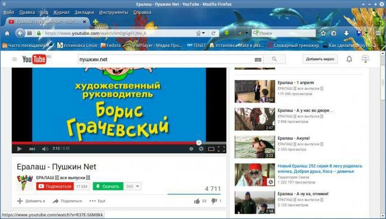The image size is (386, 219).
Task: Play the paused Ералаш video
Action: [x=19, y=148]
